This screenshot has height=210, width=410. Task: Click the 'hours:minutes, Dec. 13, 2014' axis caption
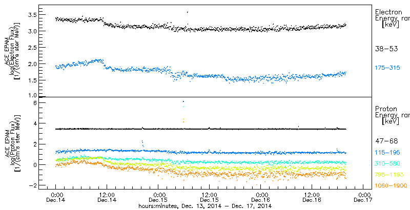tap(180, 206)
